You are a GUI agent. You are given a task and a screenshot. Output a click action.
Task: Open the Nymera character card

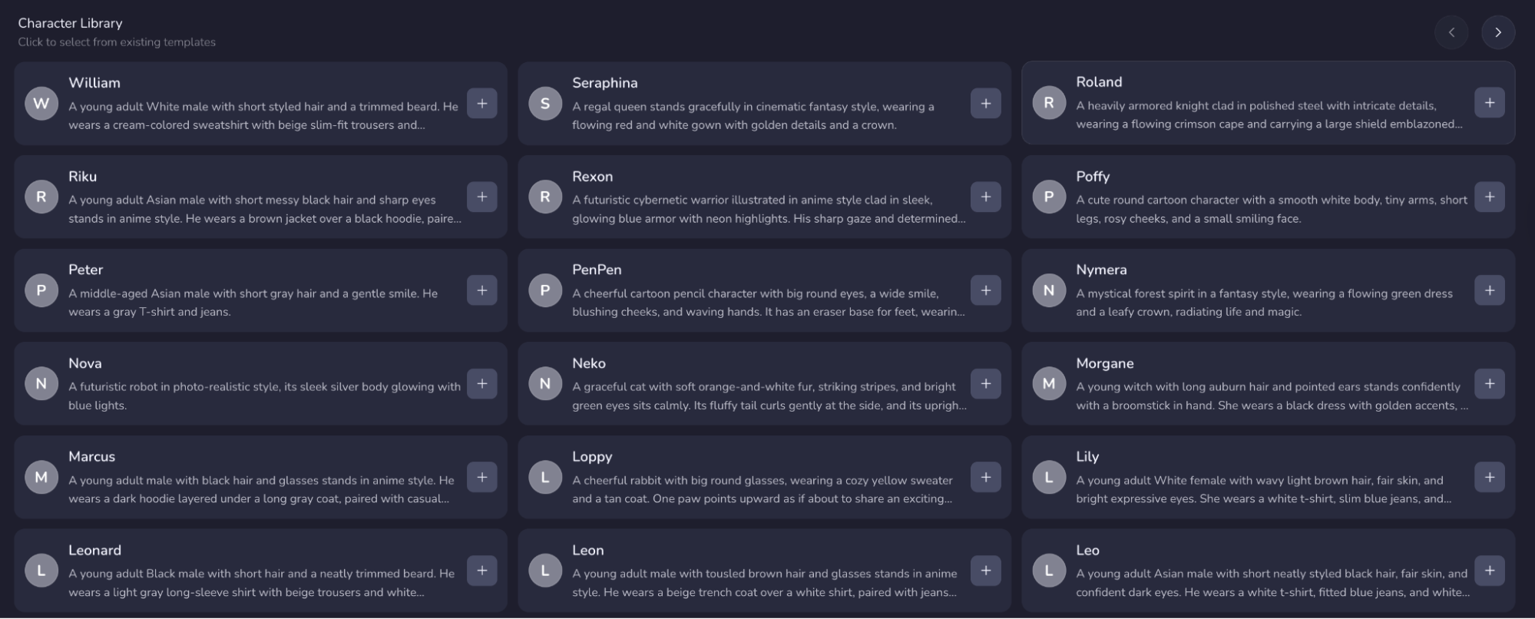click(x=1267, y=290)
